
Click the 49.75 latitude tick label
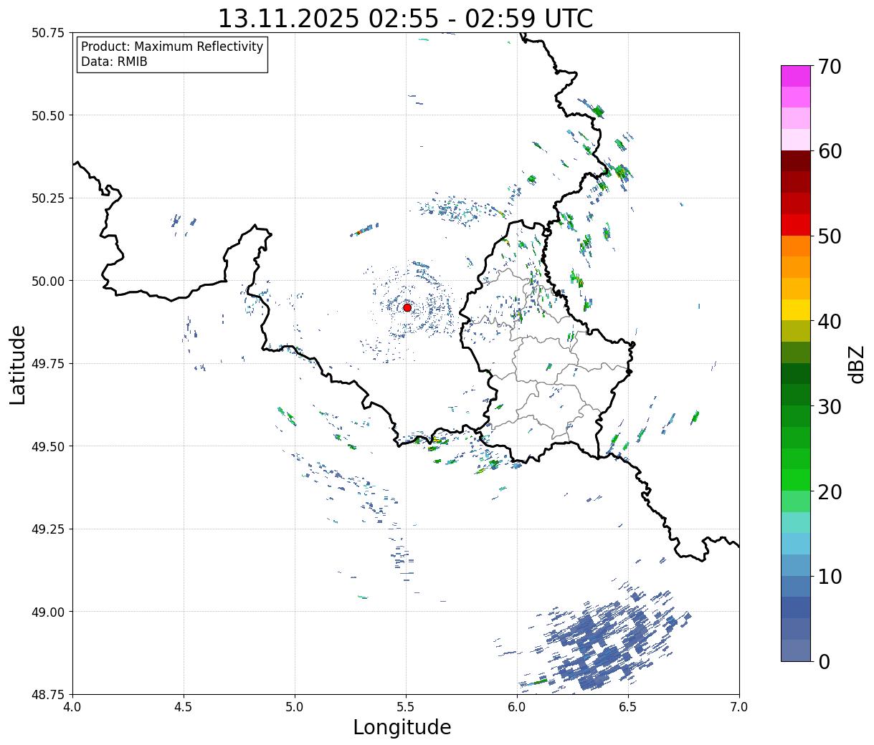[x=48, y=364]
